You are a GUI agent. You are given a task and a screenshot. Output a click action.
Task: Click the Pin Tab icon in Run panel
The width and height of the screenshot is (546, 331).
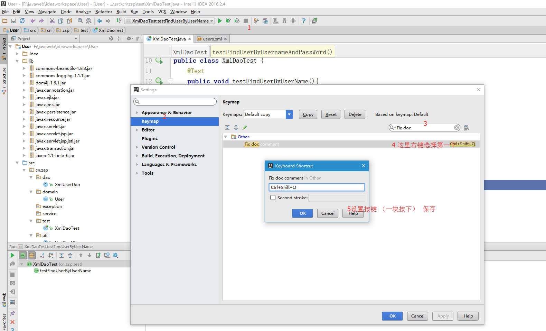pos(12,313)
